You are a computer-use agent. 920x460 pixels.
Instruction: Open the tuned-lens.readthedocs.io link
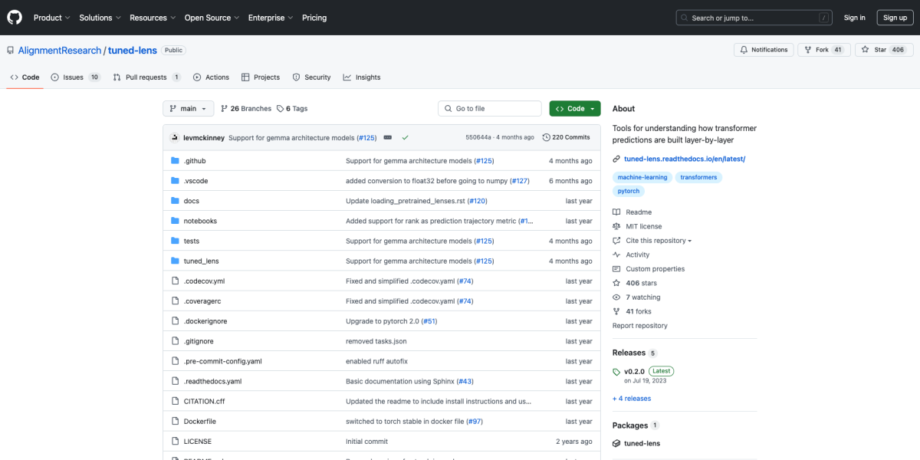click(684, 159)
